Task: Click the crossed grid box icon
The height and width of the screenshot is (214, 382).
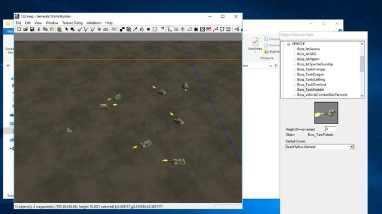Action: tap(202, 29)
